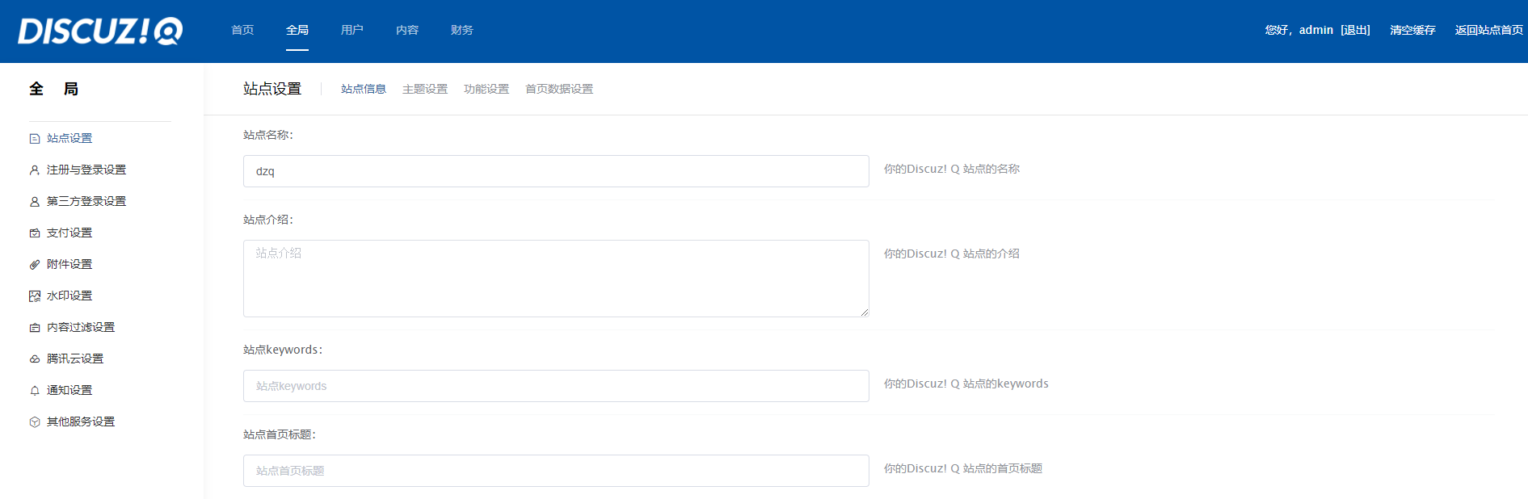Open the 内容 top menu

pos(407,30)
